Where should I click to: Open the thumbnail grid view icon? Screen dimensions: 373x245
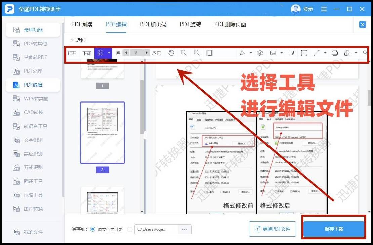(100, 53)
